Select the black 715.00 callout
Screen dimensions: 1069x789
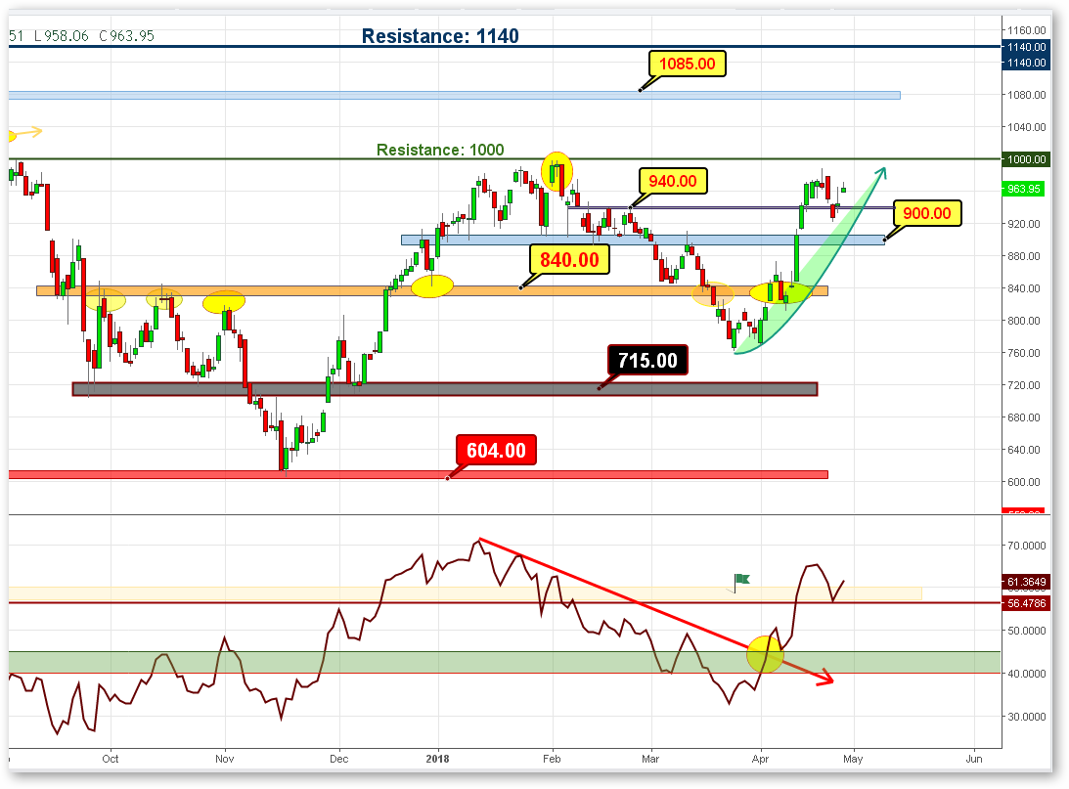coord(647,361)
